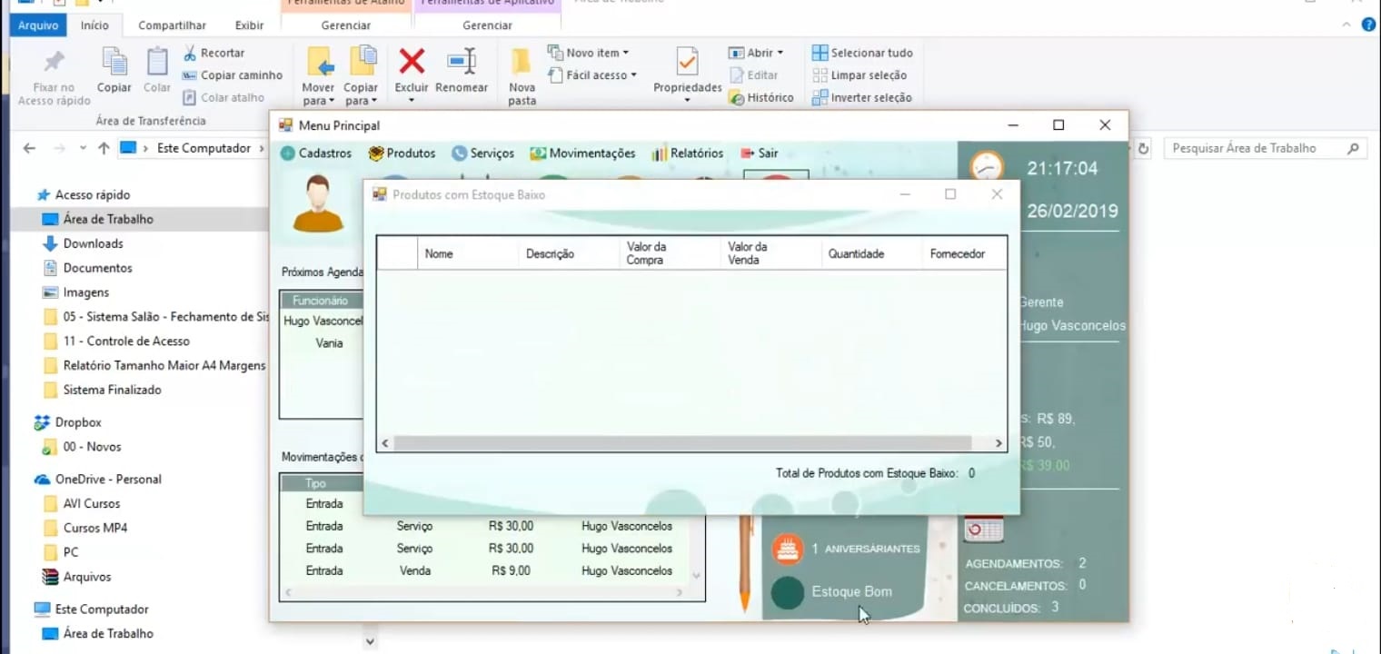This screenshot has height=654, width=1381.
Task: Open Imagens in the navigation pane
Action: click(x=86, y=292)
